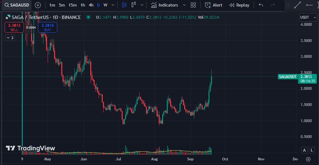Expand the indicators favorites dropdown arrow
Image resolution: width=319 pixels, height=165 pixels.
tap(184, 5)
